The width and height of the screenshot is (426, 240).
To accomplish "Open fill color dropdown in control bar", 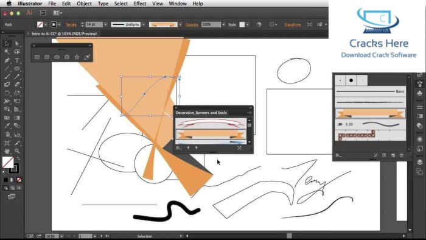I will tap(46, 24).
